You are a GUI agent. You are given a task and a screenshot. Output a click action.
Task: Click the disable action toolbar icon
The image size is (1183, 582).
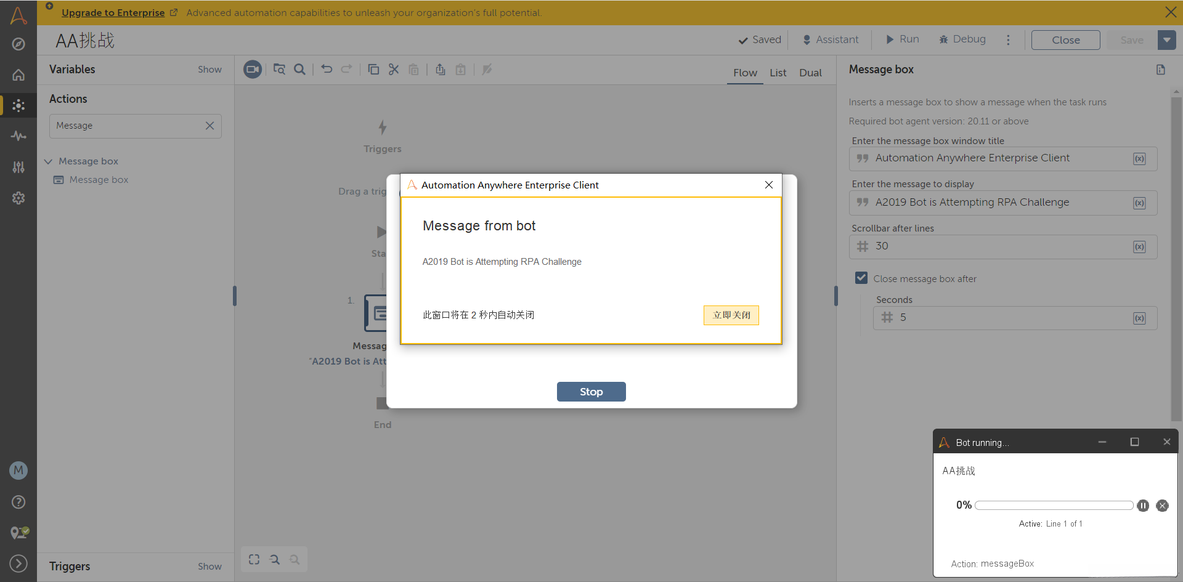pyautogui.click(x=487, y=70)
